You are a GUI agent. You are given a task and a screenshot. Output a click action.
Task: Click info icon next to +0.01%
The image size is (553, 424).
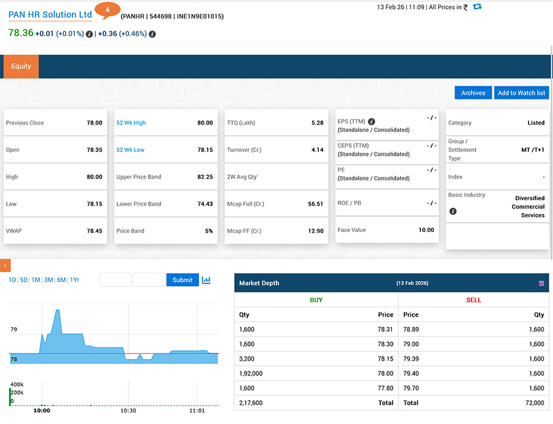pos(89,34)
